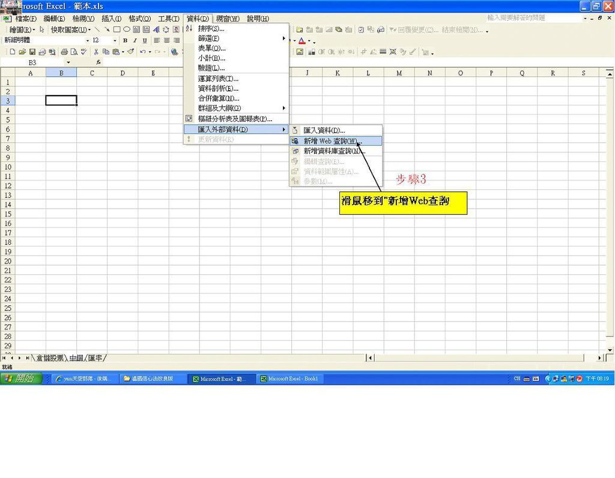
Task: Expand the paste options dropdown arrow
Action: coord(123,52)
